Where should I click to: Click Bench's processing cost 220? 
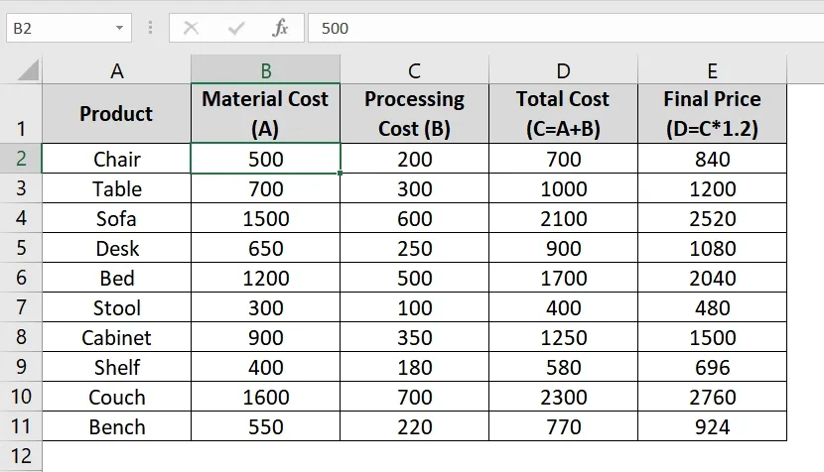click(x=414, y=426)
